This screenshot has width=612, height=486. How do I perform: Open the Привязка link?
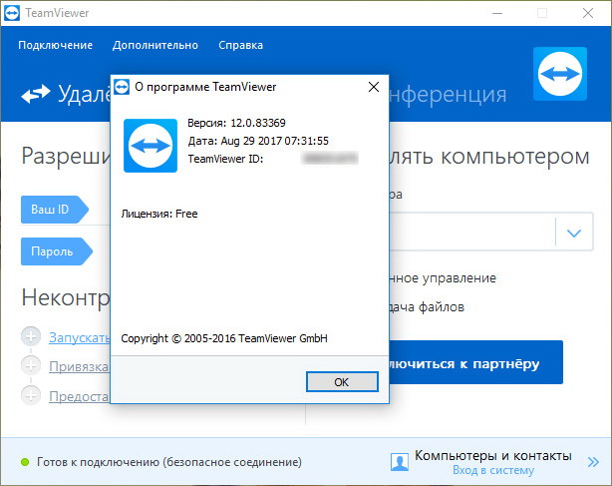tap(79, 367)
